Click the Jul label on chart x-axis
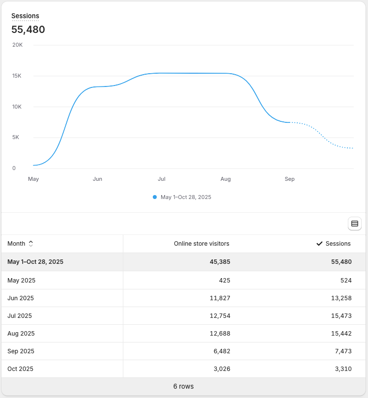This screenshot has width=368, height=398. click(x=161, y=179)
